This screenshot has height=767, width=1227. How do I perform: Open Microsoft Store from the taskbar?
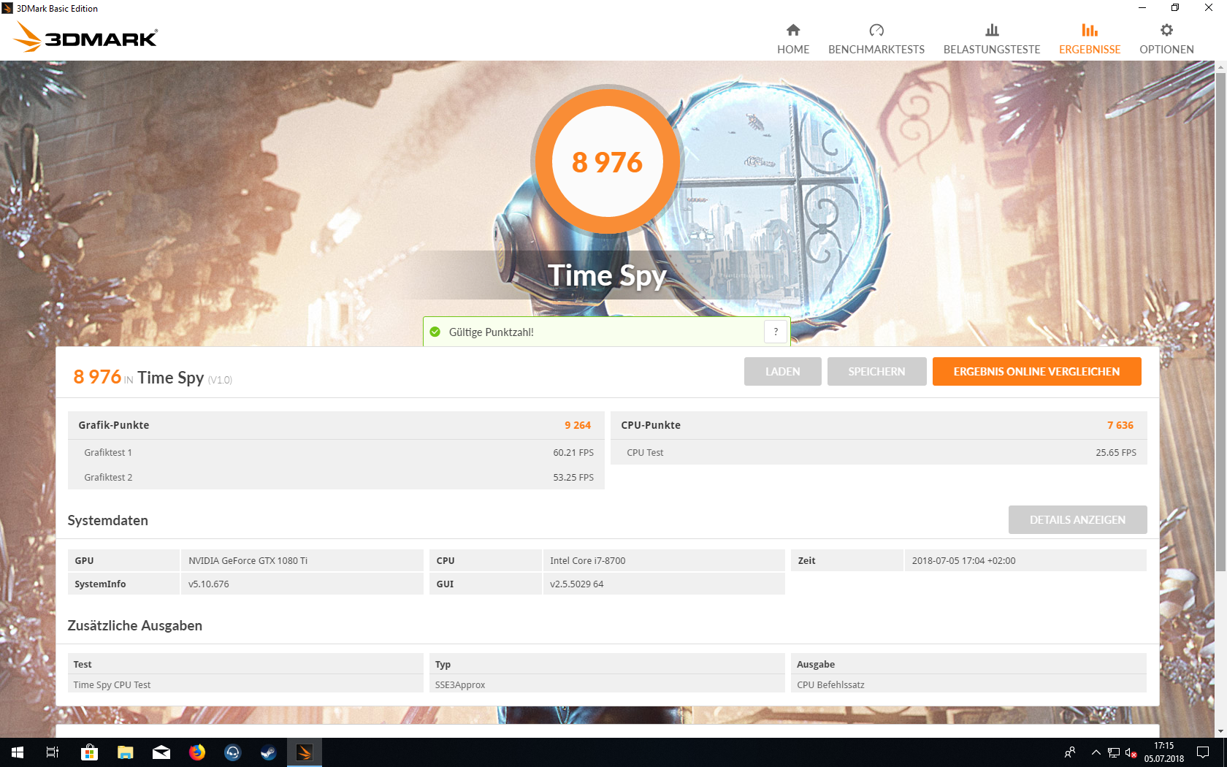[89, 752]
